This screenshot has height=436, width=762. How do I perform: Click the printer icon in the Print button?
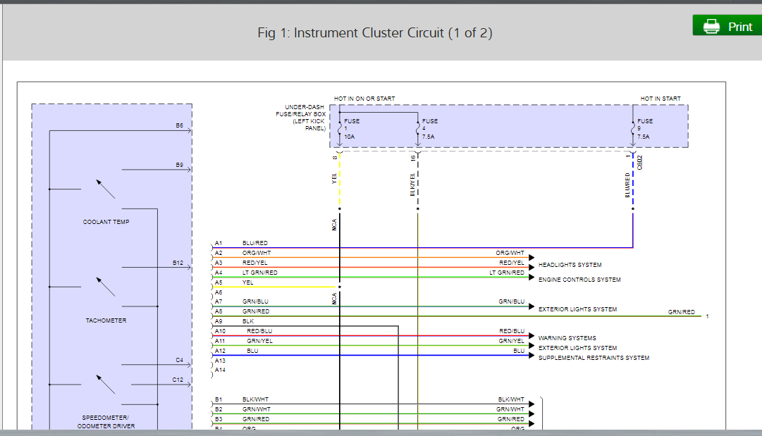(x=711, y=26)
